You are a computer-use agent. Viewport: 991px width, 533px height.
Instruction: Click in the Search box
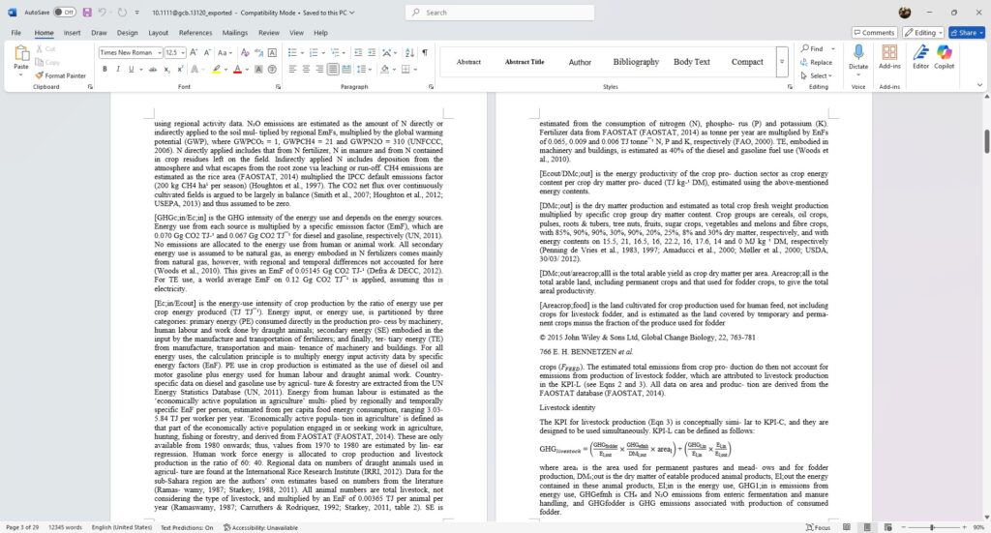click(494, 13)
